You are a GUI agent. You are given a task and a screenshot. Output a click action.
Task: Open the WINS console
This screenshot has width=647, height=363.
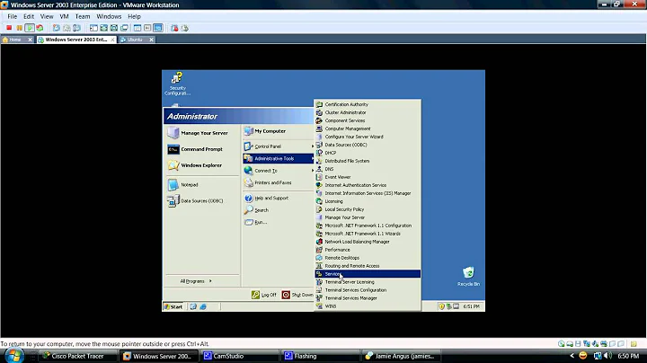[x=368, y=306]
